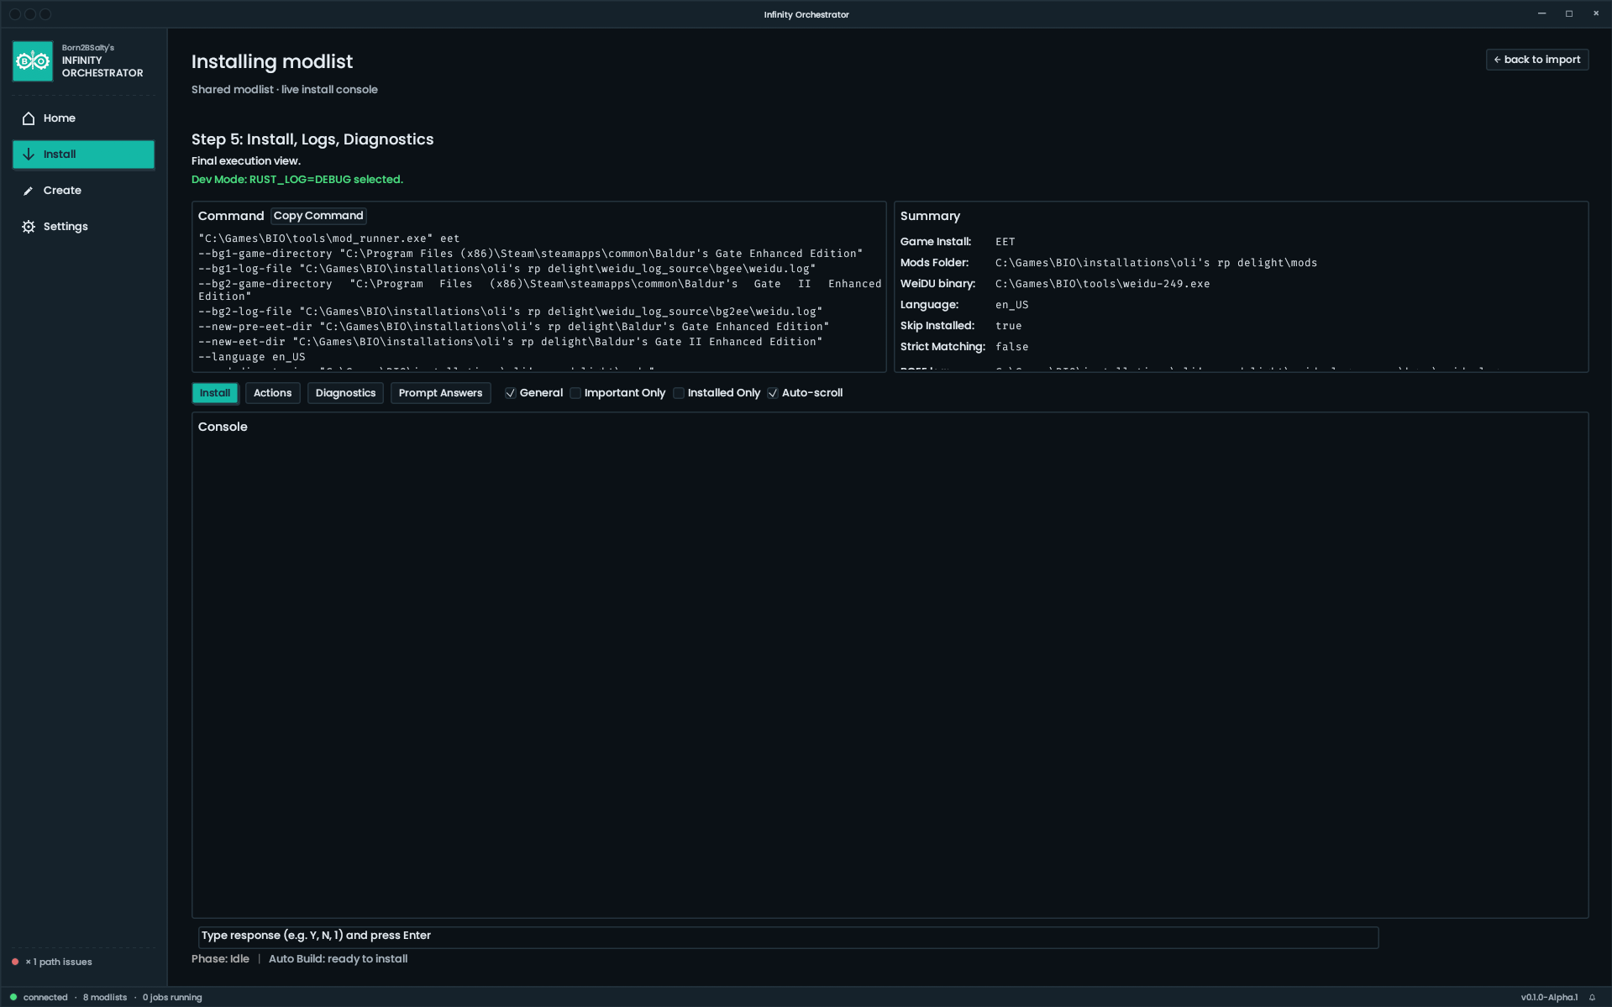The image size is (1612, 1007).
Task: Click the Install download arrow icon
Action: coord(29,155)
